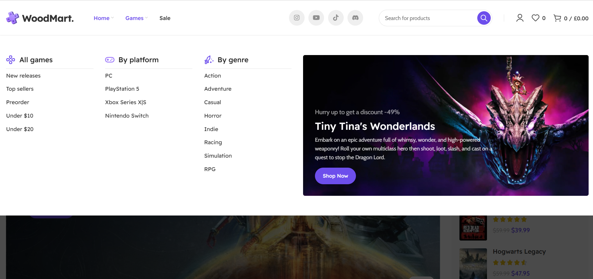
Task: Click the Shop Now button
Action: coord(335,176)
